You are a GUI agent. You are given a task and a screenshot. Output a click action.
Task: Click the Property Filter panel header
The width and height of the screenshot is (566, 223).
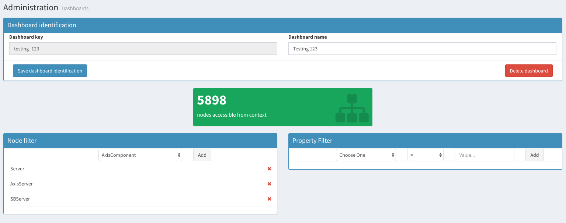[x=425, y=141]
